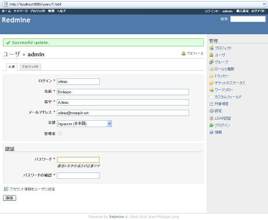Click the 情報 info icon
The width and height of the screenshot is (268, 220).
click(x=211, y=132)
